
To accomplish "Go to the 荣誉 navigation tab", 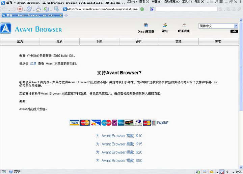I will 218,41.
